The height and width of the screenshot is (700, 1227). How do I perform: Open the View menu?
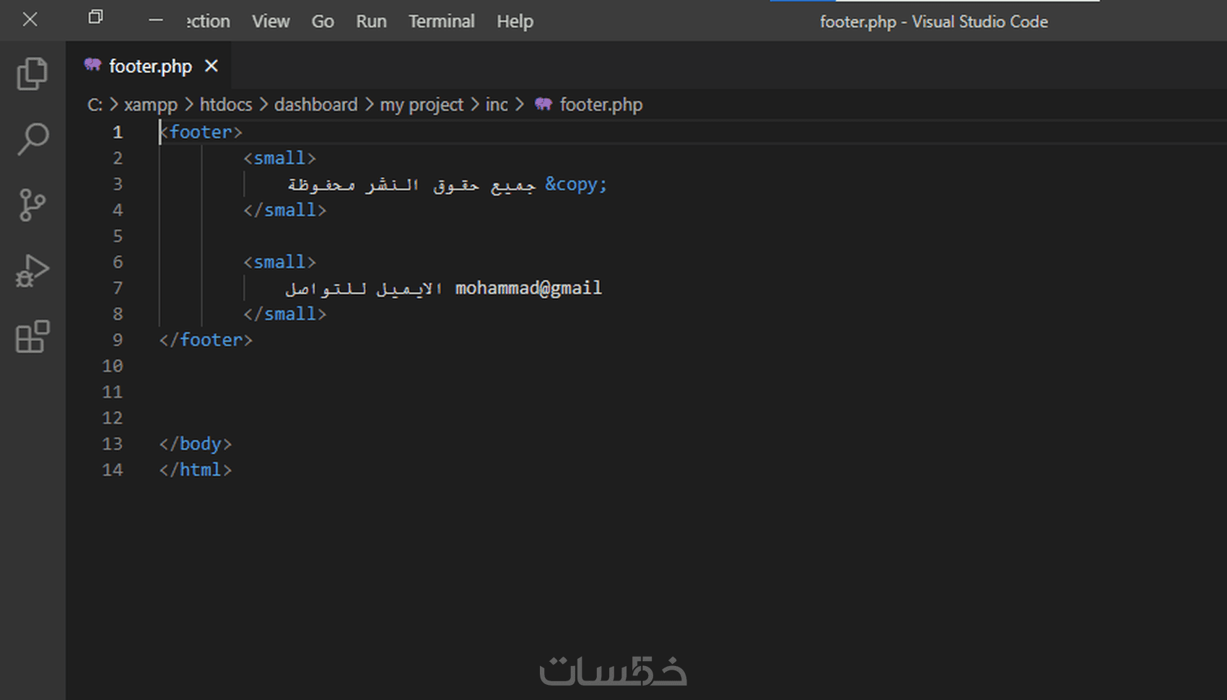(x=270, y=21)
